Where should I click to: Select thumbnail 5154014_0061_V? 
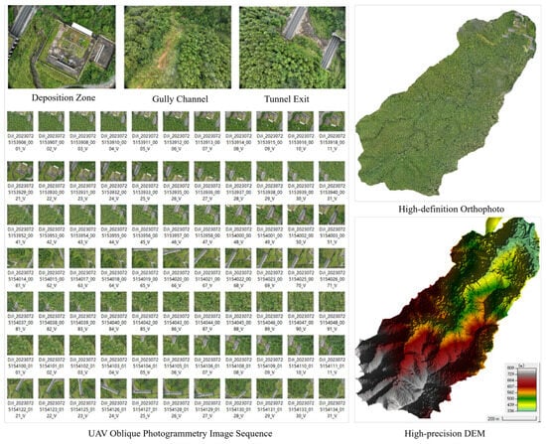[20, 258]
